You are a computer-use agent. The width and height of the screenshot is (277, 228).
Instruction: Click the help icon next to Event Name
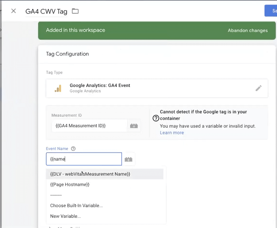click(73, 149)
